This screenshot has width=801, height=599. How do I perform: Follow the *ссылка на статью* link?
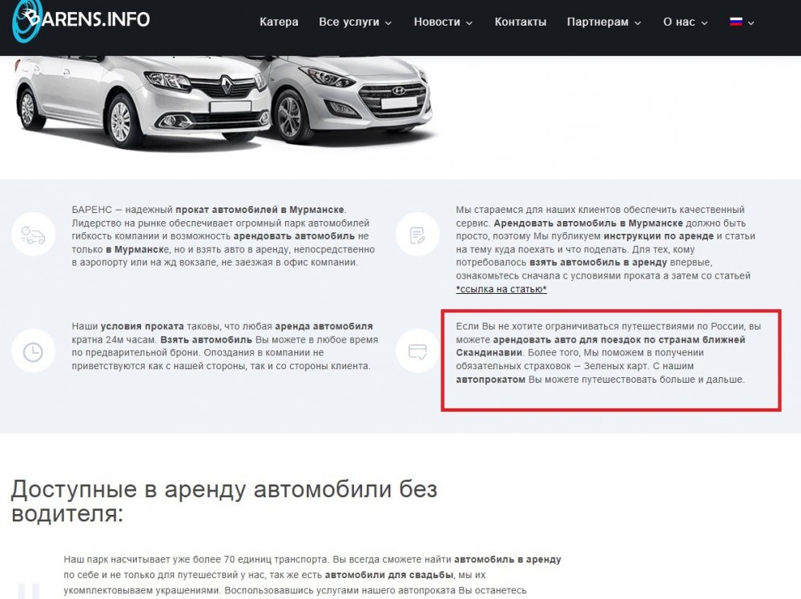pos(501,289)
